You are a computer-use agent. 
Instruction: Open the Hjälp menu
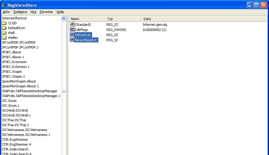(x=60, y=12)
